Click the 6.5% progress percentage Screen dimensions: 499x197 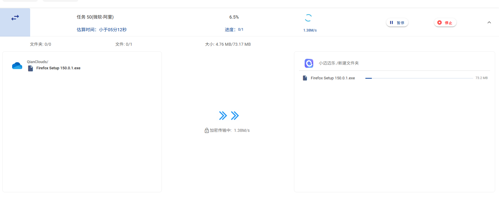[234, 17]
